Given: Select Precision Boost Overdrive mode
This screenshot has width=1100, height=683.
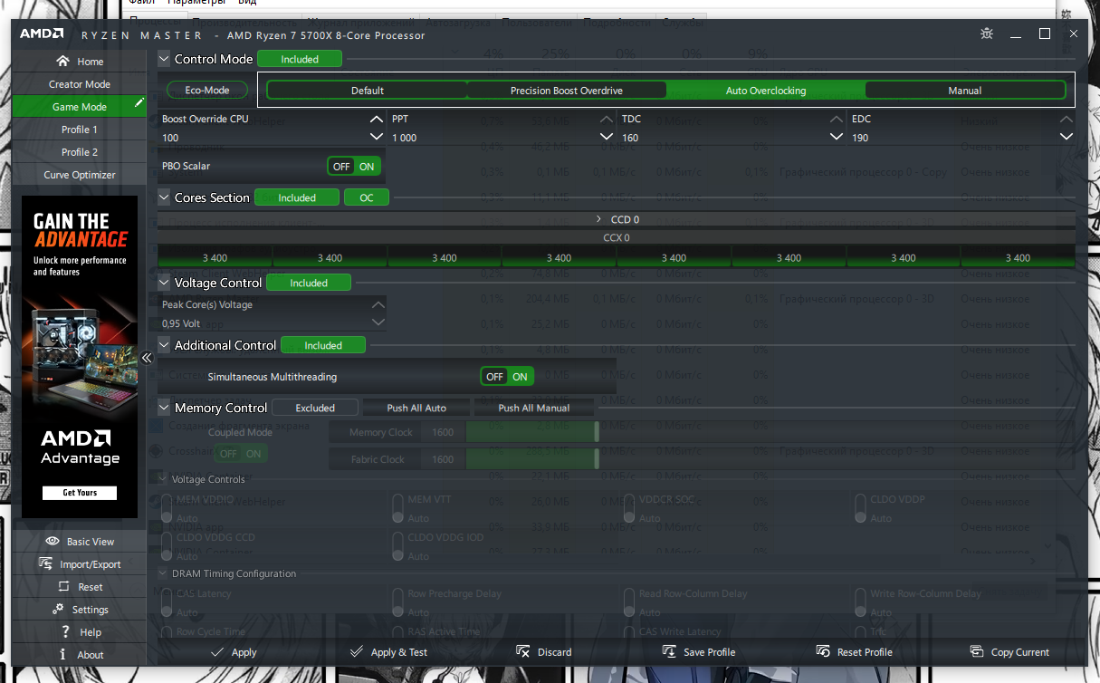Looking at the screenshot, I should (567, 91).
